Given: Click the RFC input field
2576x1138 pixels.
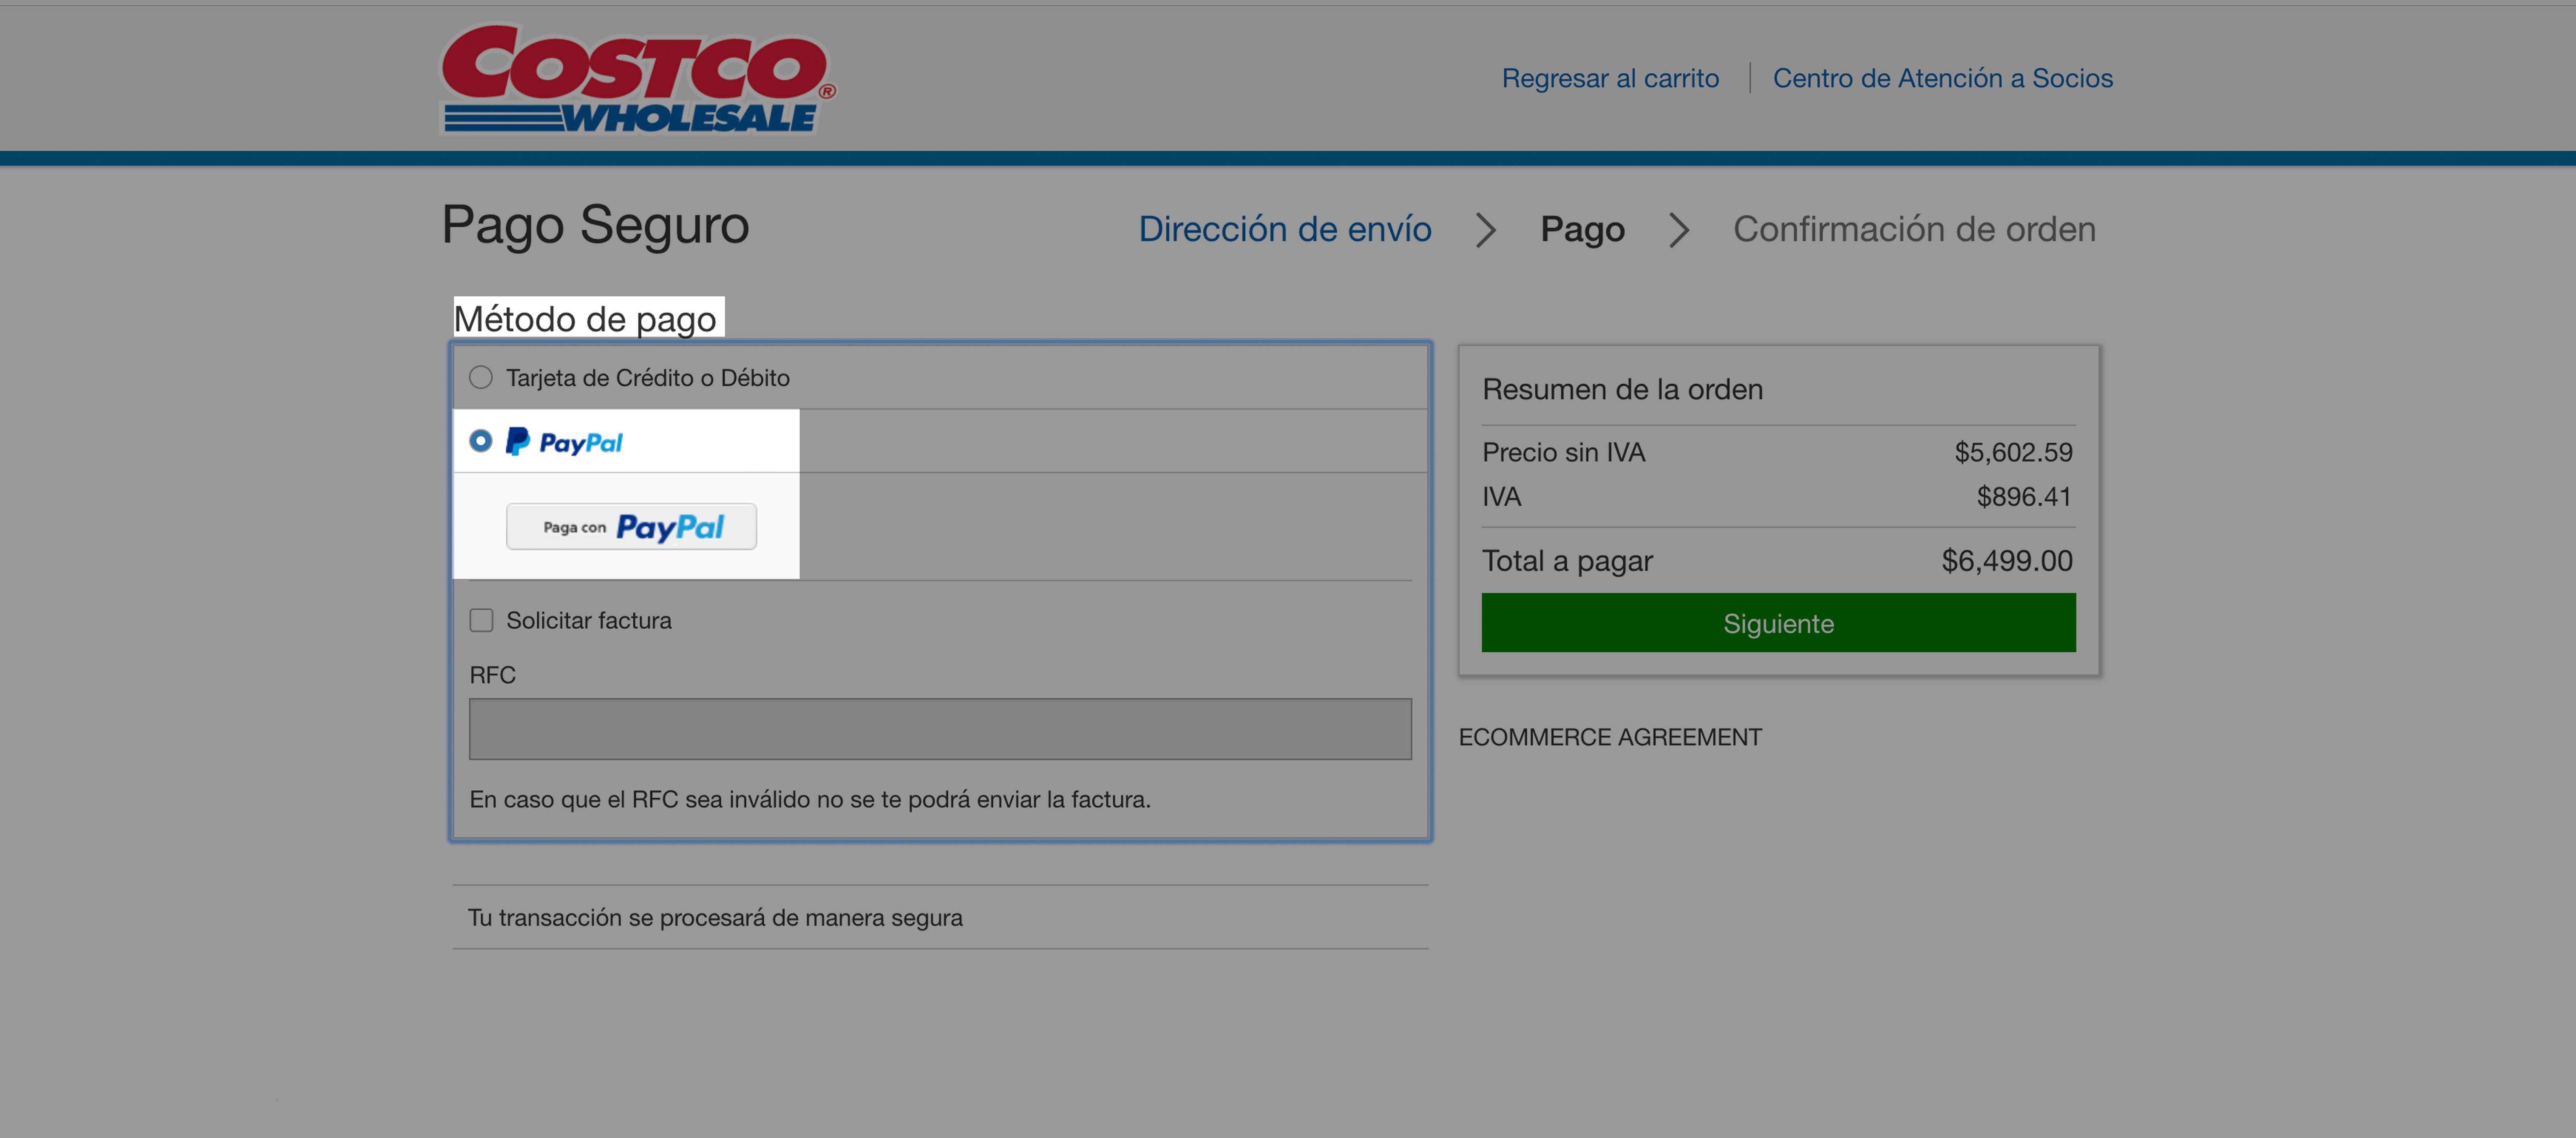Looking at the screenshot, I should click(940, 729).
